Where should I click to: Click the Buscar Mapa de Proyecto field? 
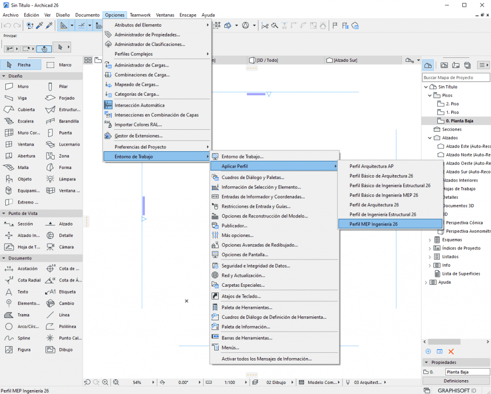[x=456, y=78]
